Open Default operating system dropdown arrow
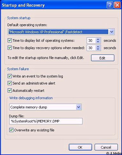This screenshot has width=122, height=155. (x=111, y=32)
